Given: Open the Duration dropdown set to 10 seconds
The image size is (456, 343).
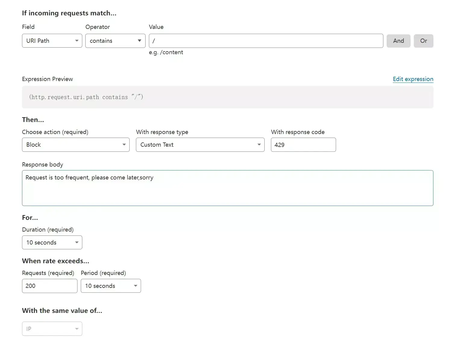Looking at the screenshot, I should 52,242.
